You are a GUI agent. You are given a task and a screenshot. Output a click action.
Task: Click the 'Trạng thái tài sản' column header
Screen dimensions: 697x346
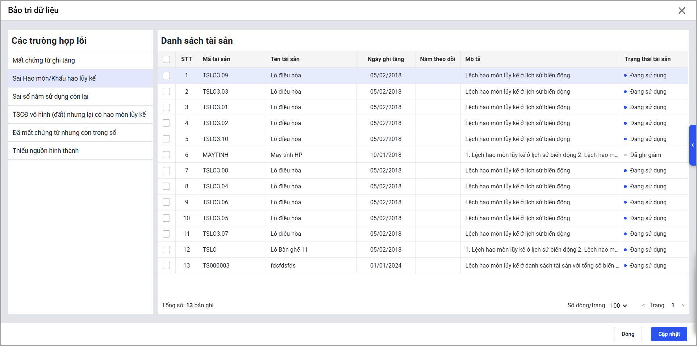pyautogui.click(x=647, y=59)
